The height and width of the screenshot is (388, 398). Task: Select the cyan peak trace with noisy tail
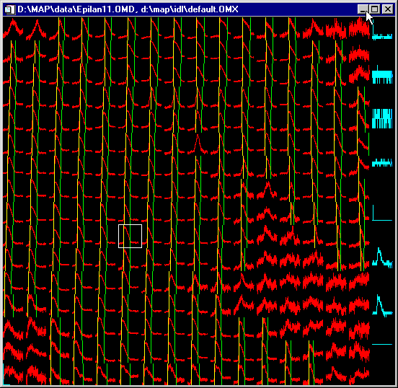coord(382,257)
